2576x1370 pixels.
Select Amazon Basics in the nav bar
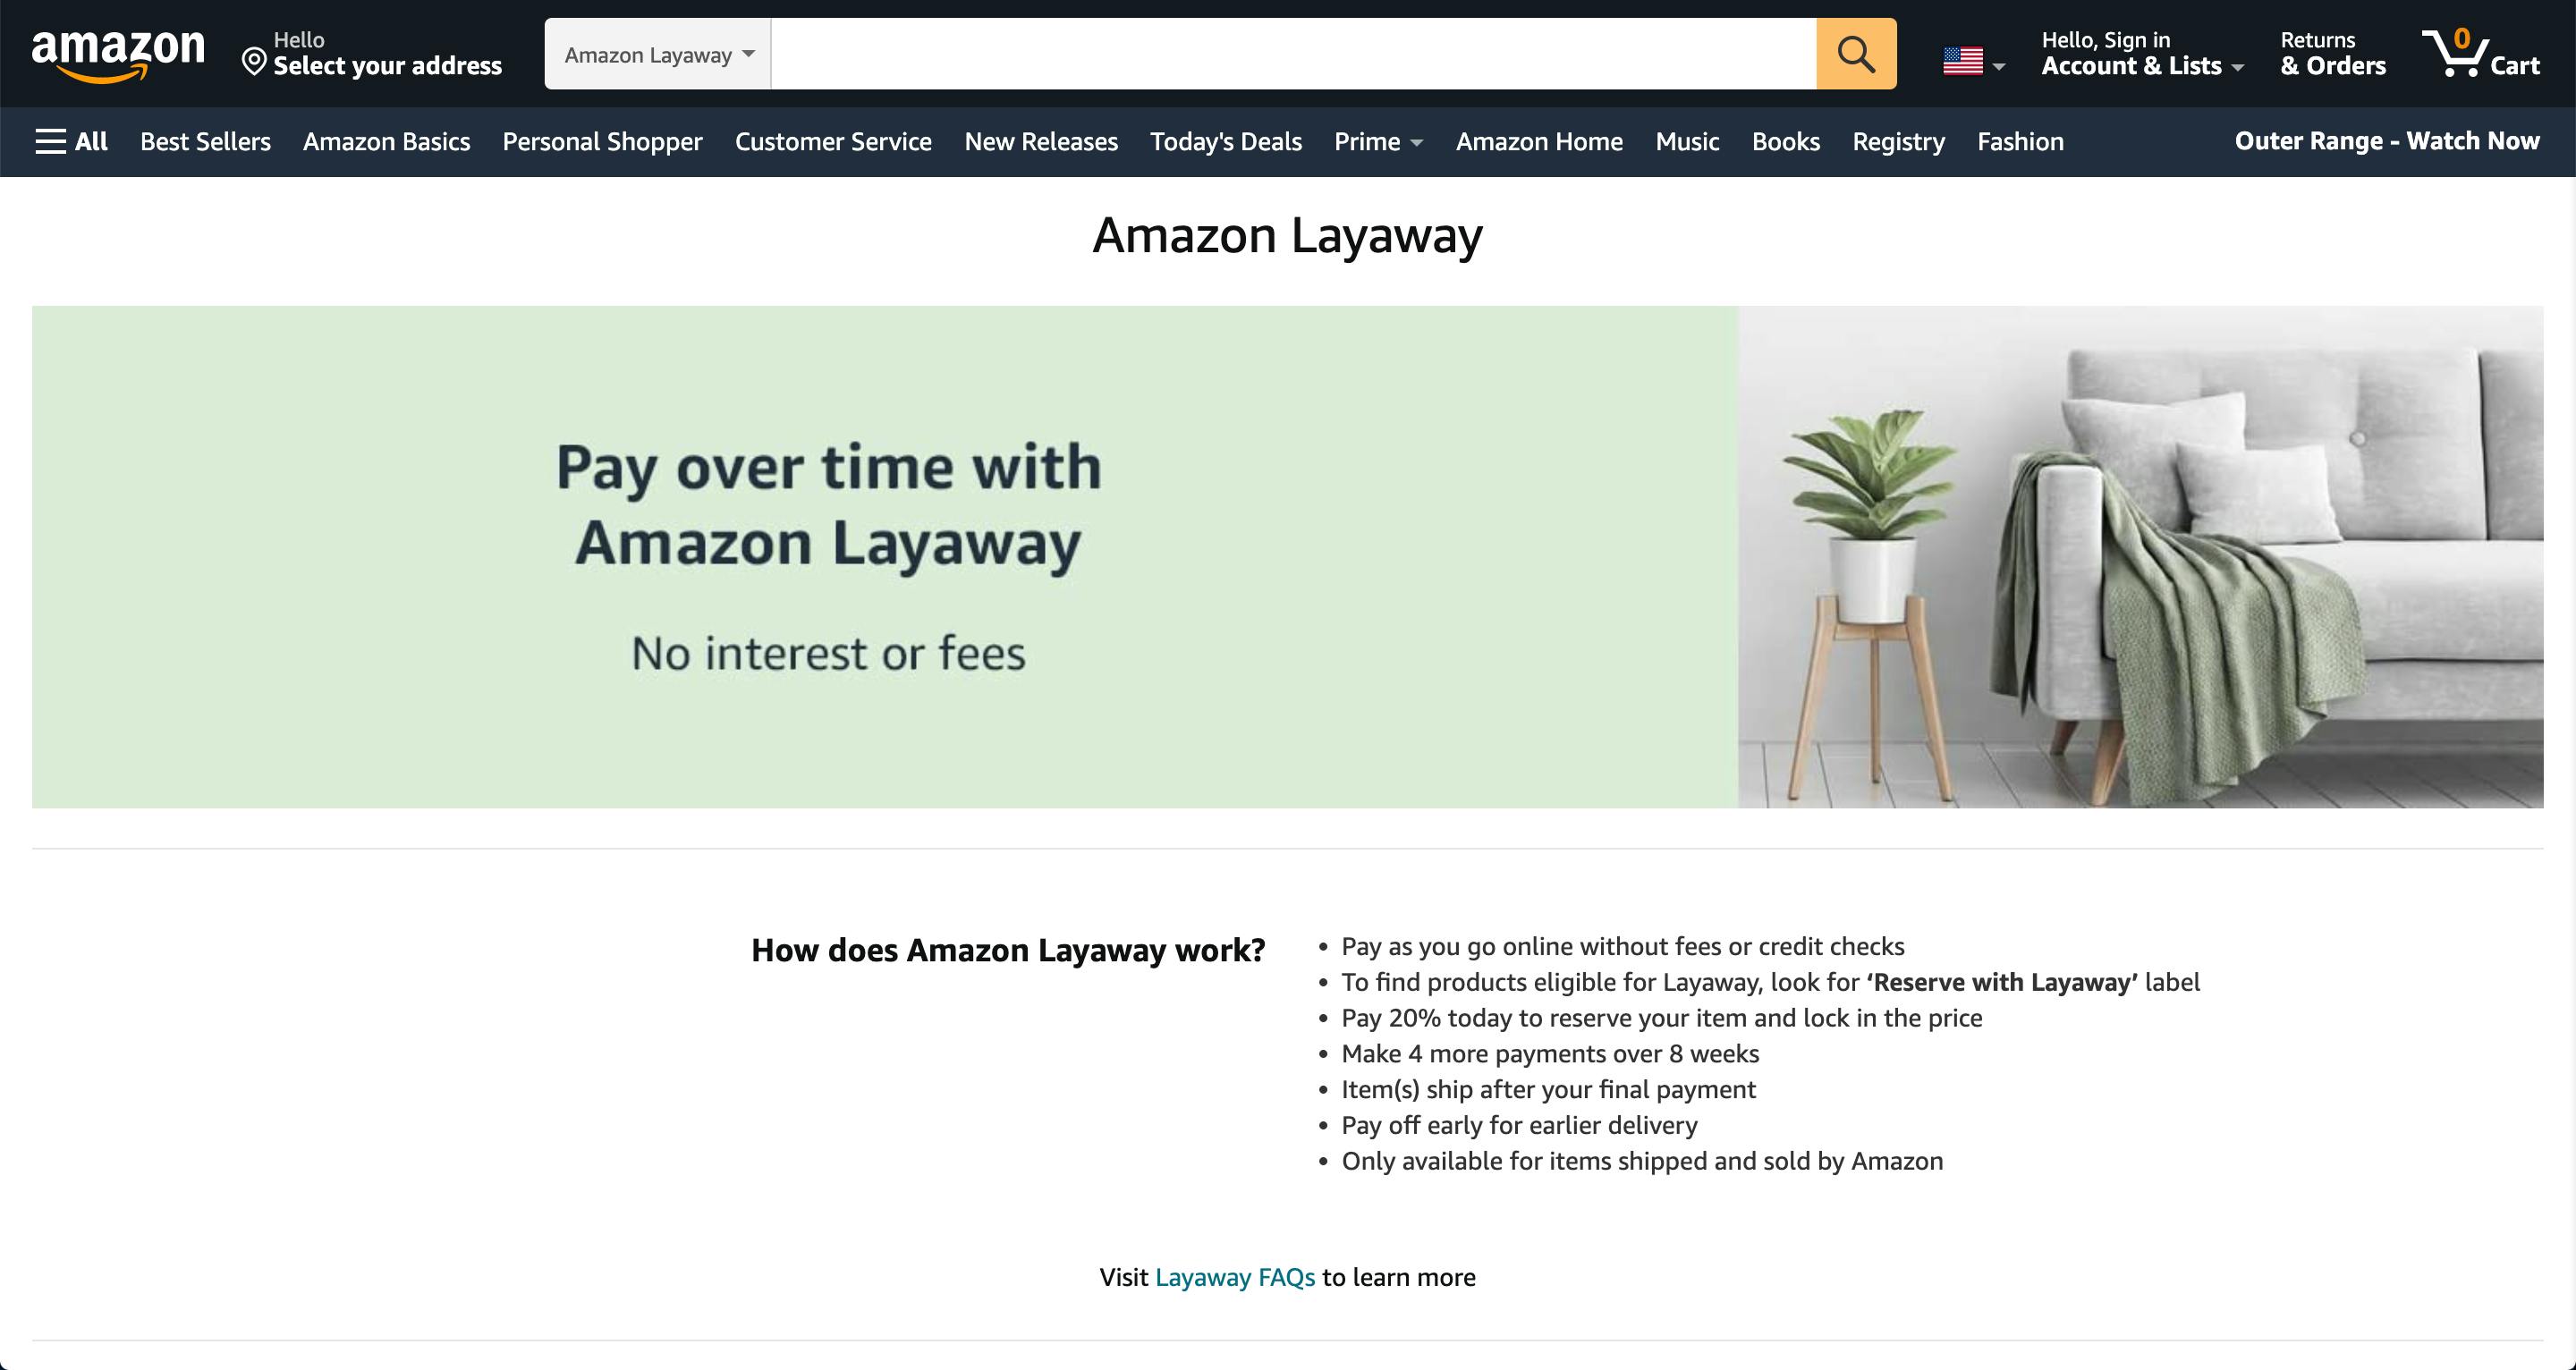(386, 142)
